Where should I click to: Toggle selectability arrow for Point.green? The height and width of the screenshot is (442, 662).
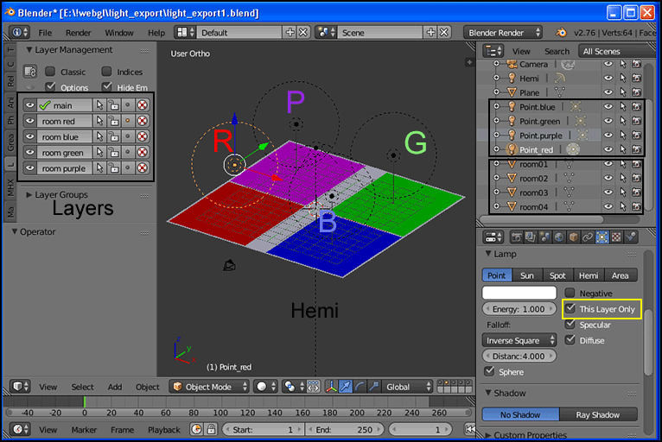pyautogui.click(x=623, y=121)
